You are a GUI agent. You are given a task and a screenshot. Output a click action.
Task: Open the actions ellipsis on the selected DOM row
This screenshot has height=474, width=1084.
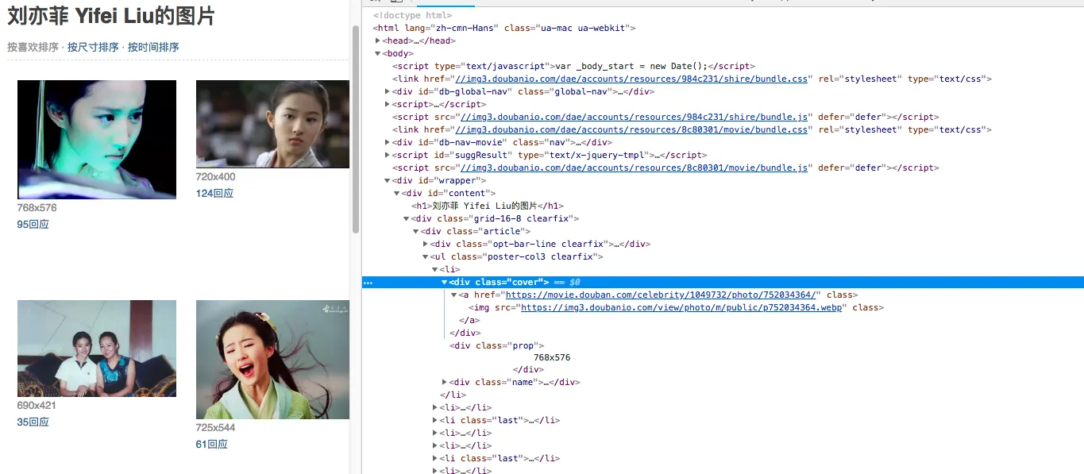click(367, 283)
